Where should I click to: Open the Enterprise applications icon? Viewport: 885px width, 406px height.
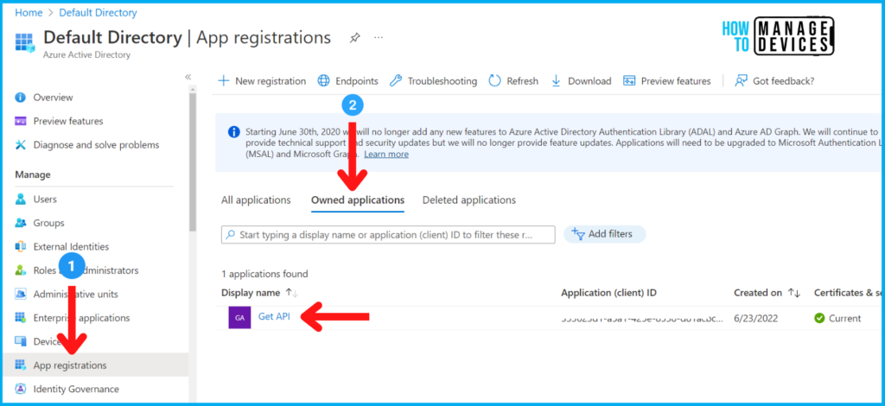[x=21, y=318]
